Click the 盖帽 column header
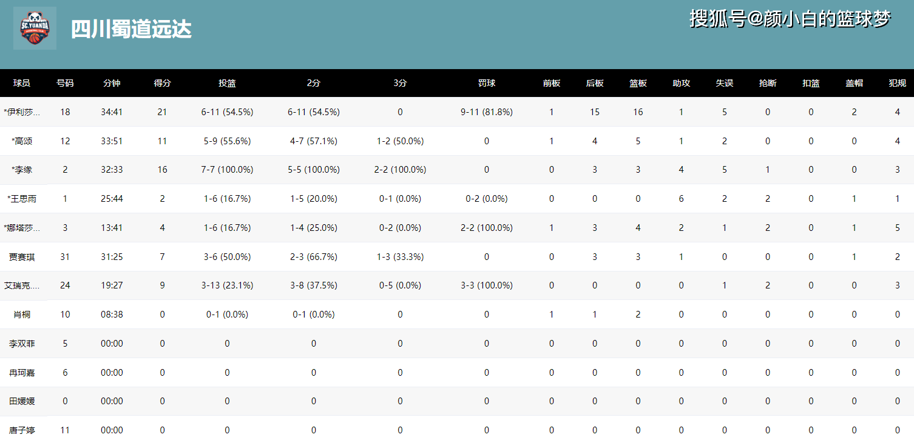Screen dimensions: 914x443 pyautogui.click(x=854, y=83)
